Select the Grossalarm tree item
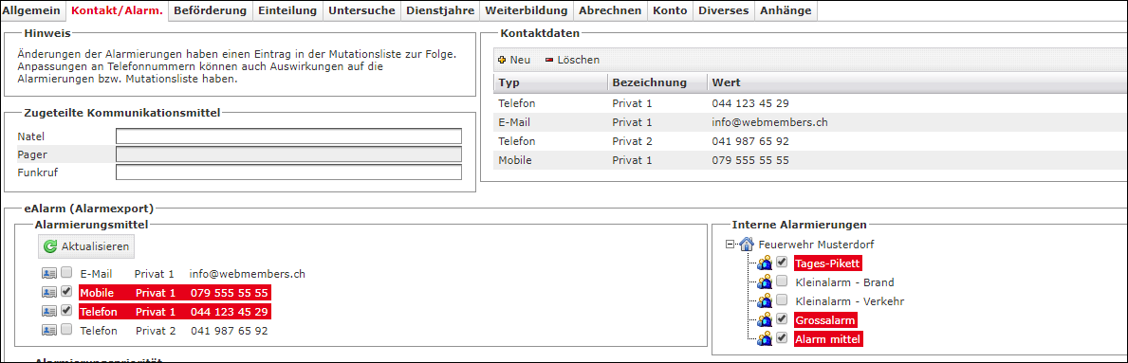 [825, 319]
